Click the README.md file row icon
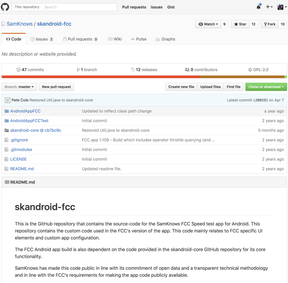 coord(6,169)
